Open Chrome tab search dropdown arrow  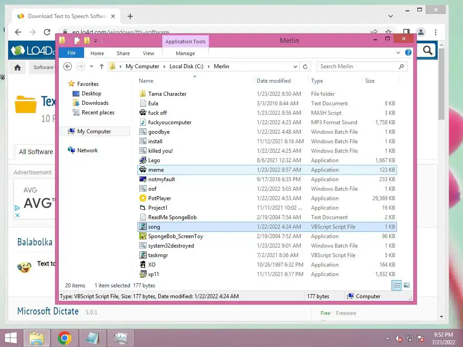coord(391,16)
